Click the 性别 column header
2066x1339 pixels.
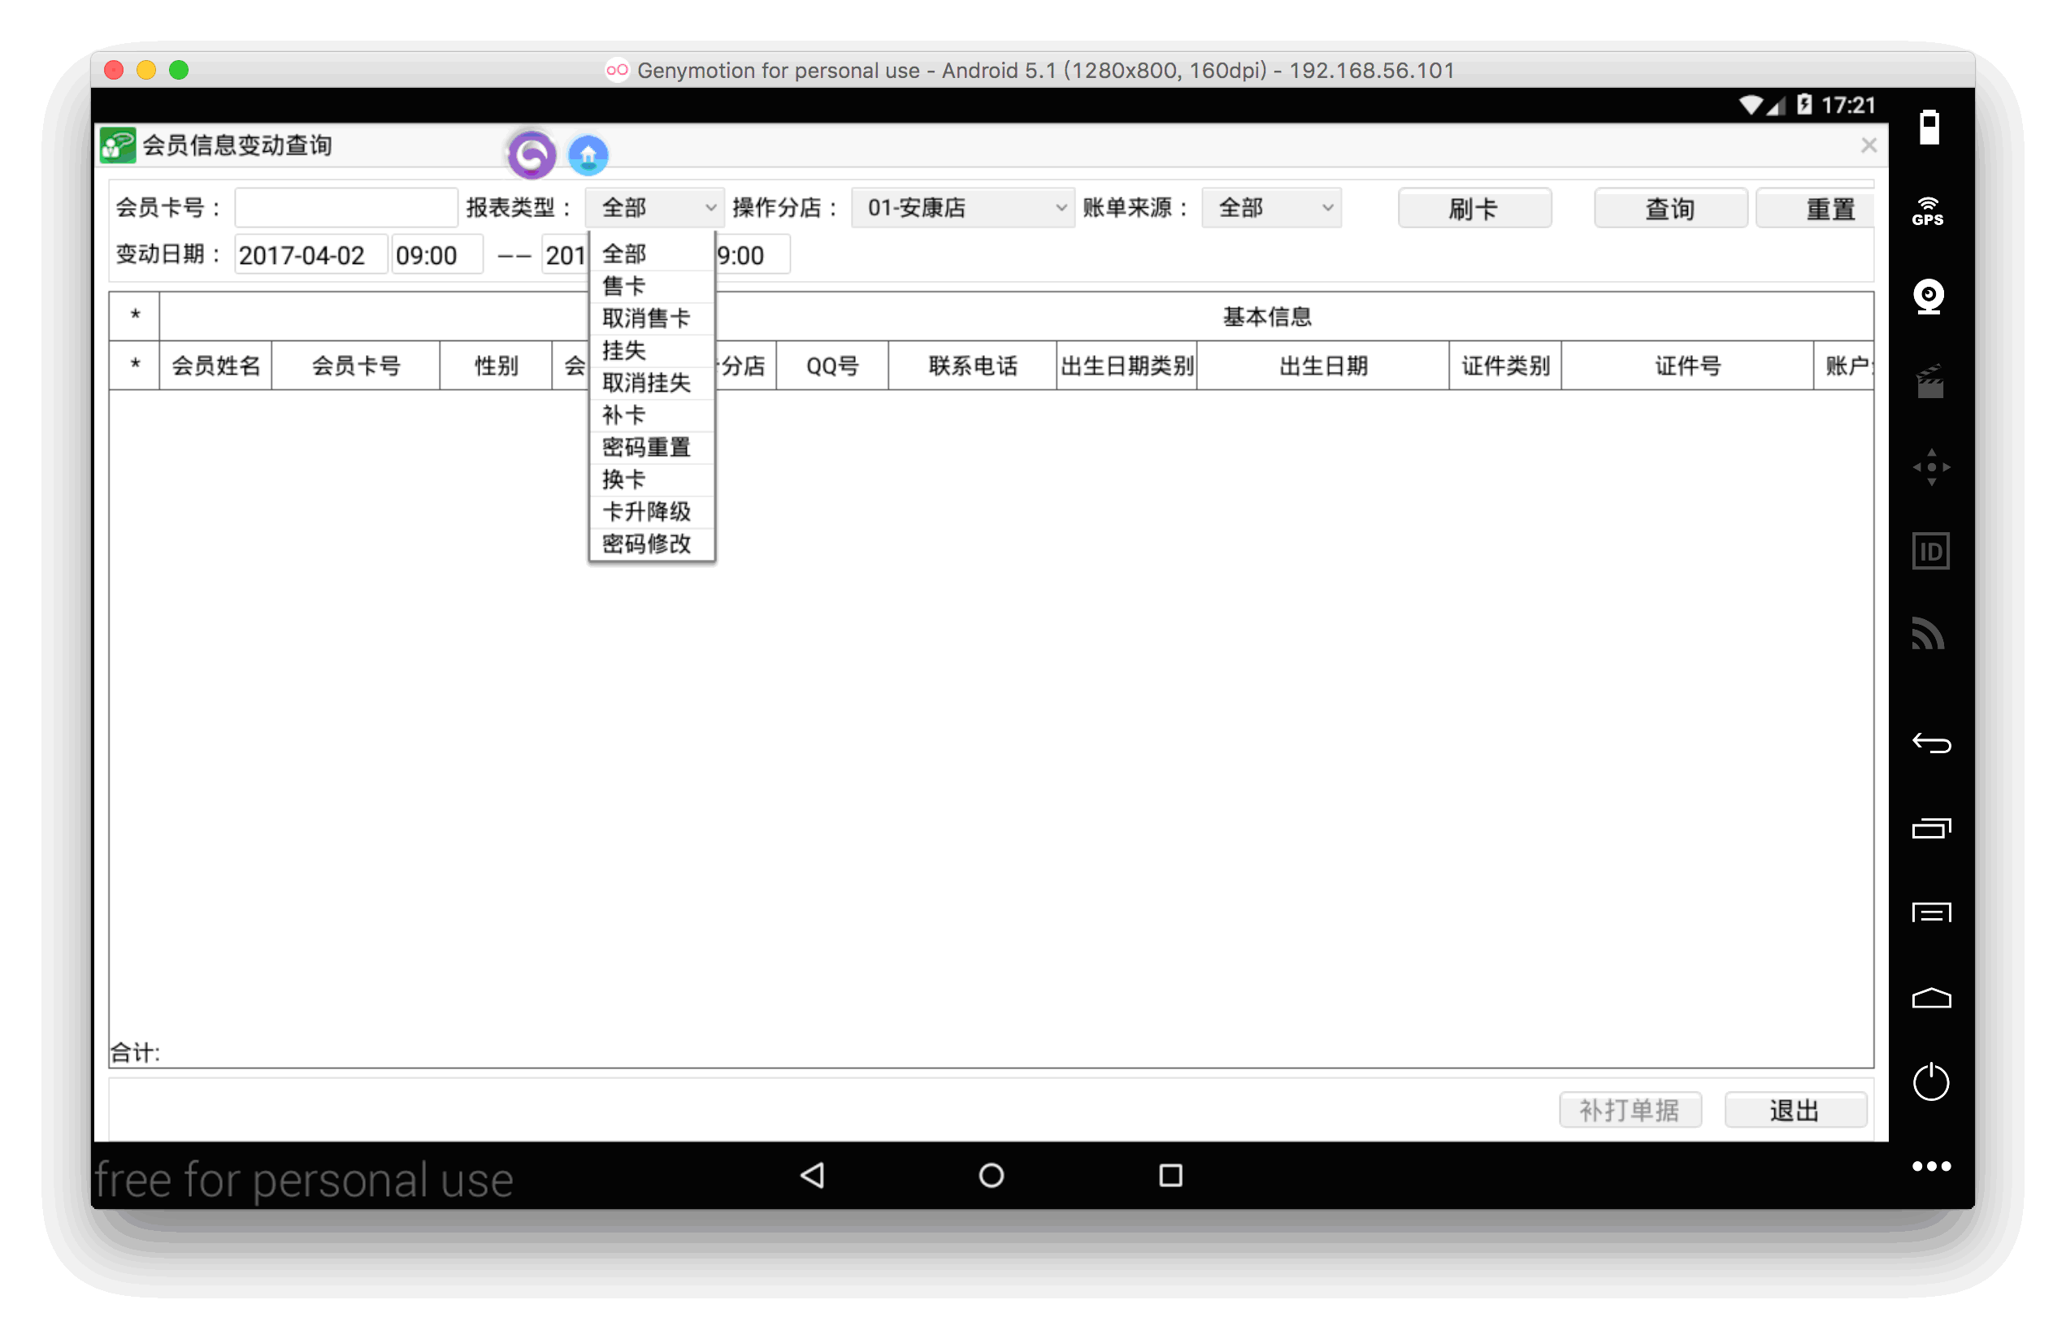(496, 366)
